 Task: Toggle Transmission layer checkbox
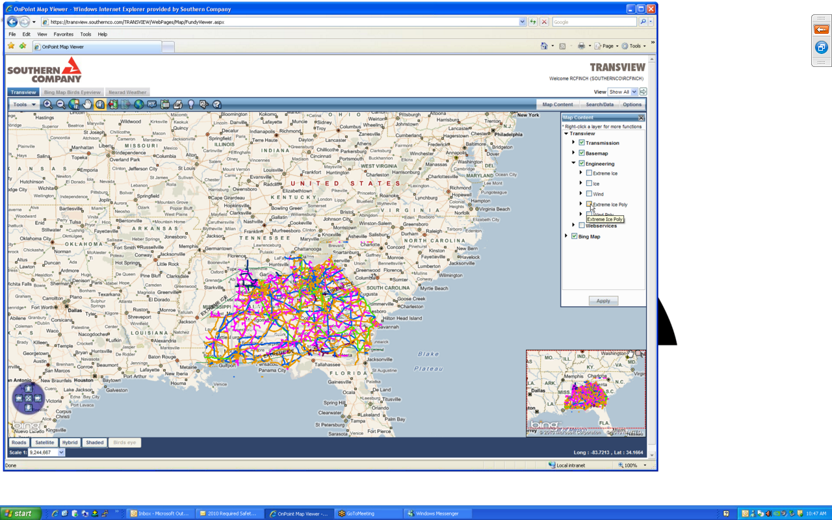(582, 143)
